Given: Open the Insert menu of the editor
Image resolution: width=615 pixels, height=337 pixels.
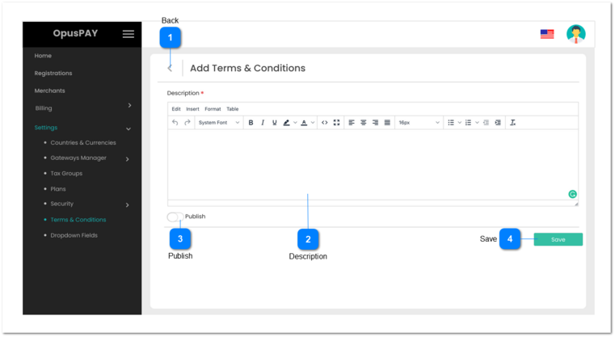Looking at the screenshot, I should [x=192, y=109].
